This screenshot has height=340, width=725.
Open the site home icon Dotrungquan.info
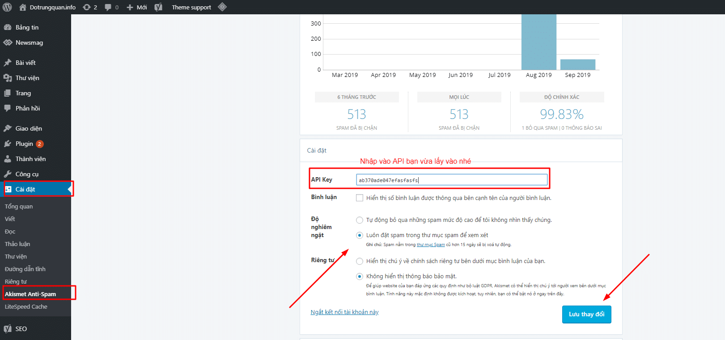point(23,7)
